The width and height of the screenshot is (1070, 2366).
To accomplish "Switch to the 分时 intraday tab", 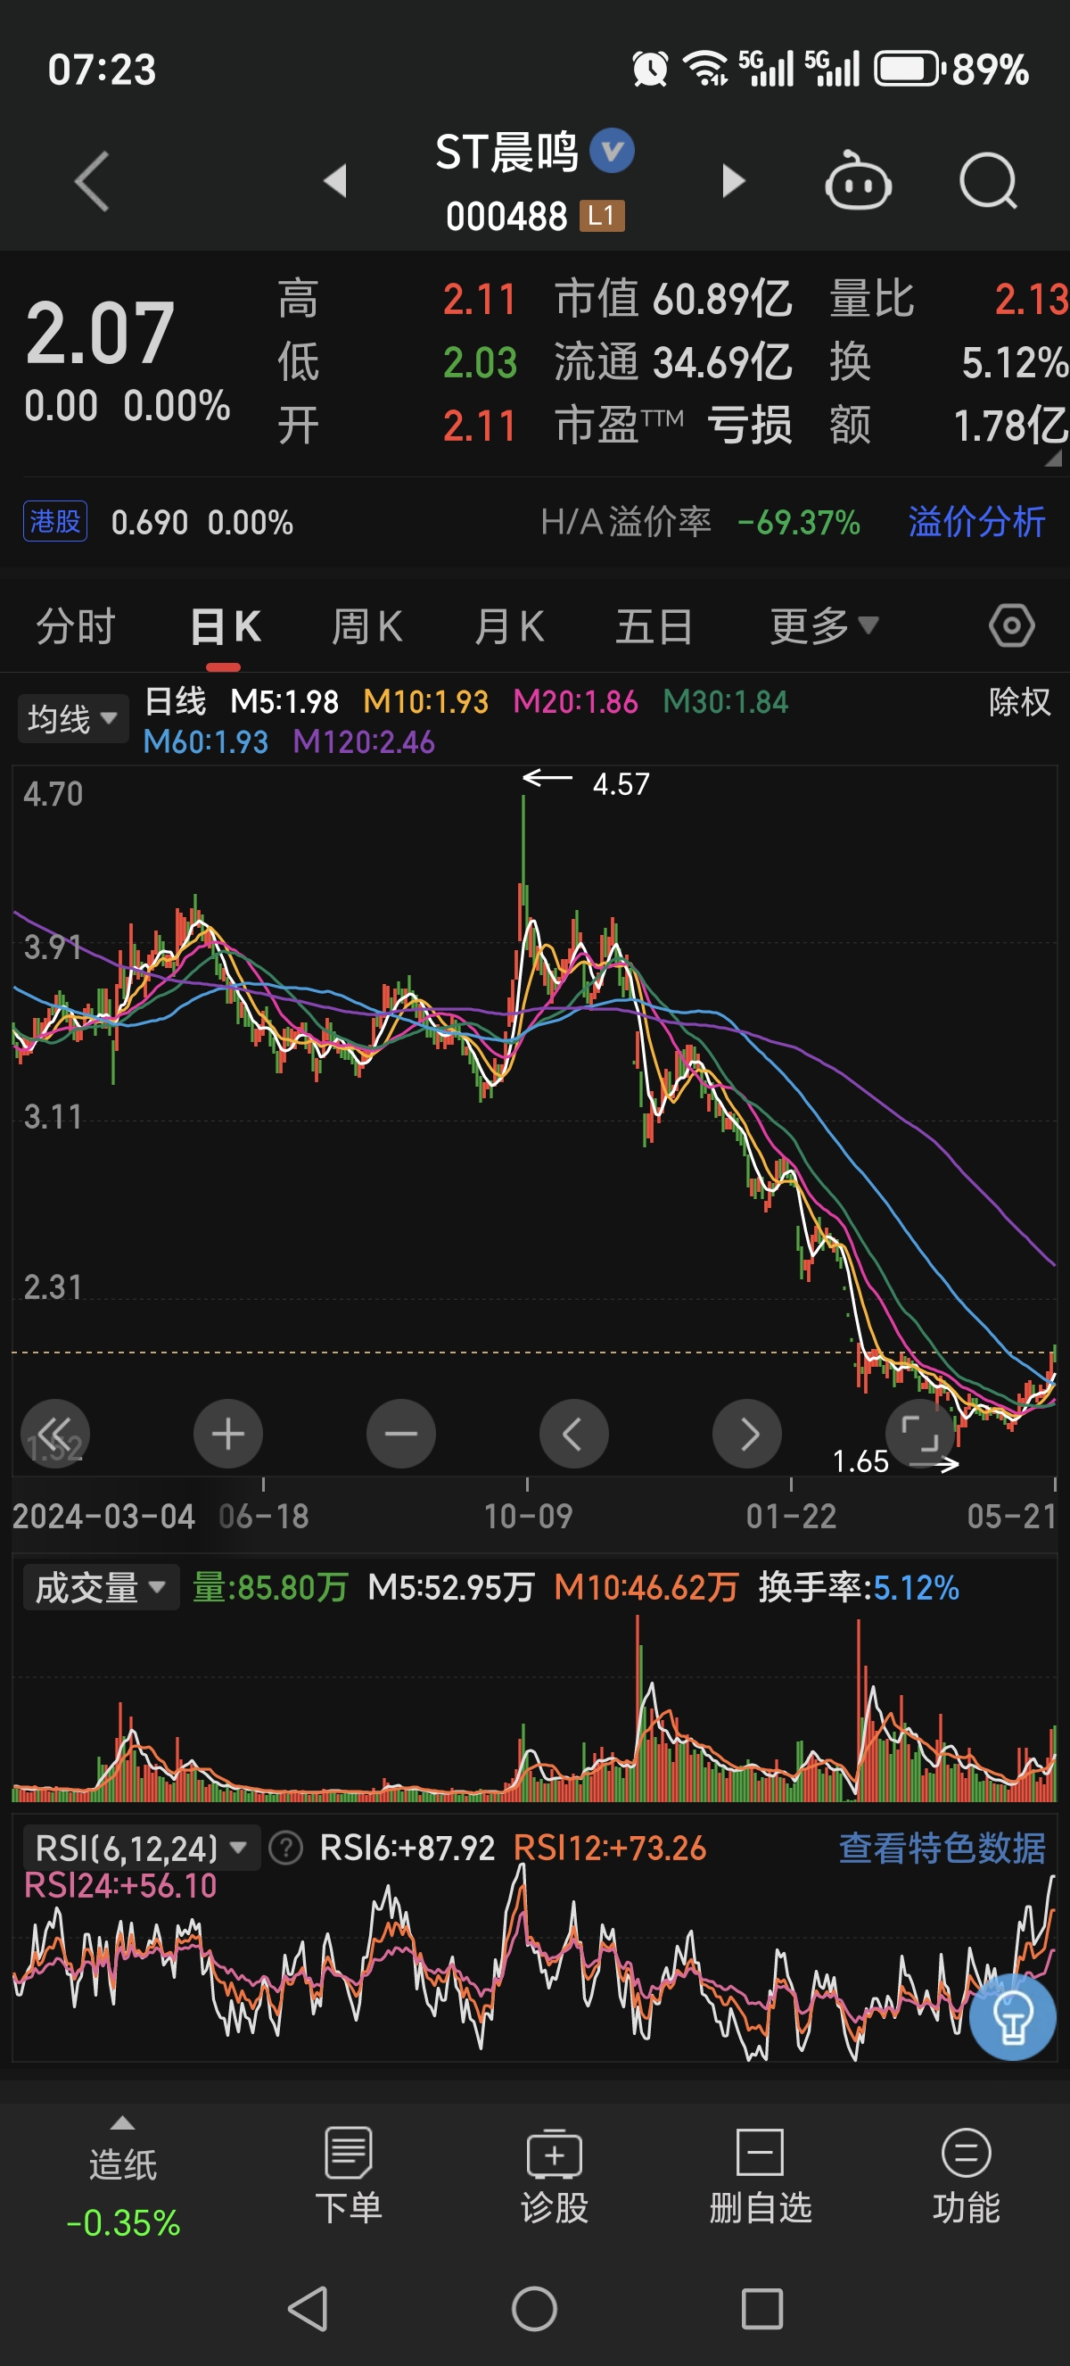I will click(x=75, y=626).
